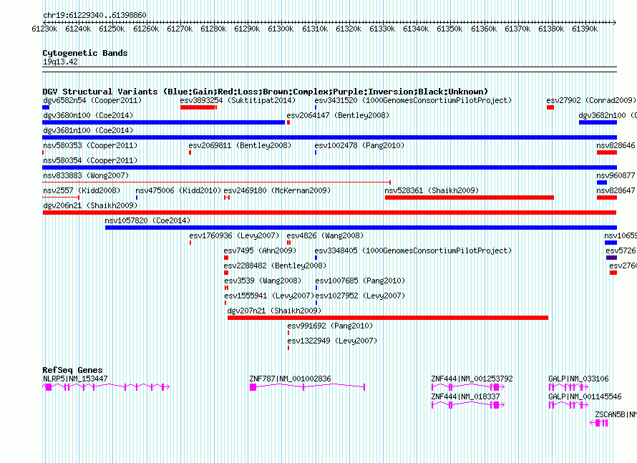
Task: Click the 'esv3348405' 1000Genomes pilot label
Action: (413, 250)
